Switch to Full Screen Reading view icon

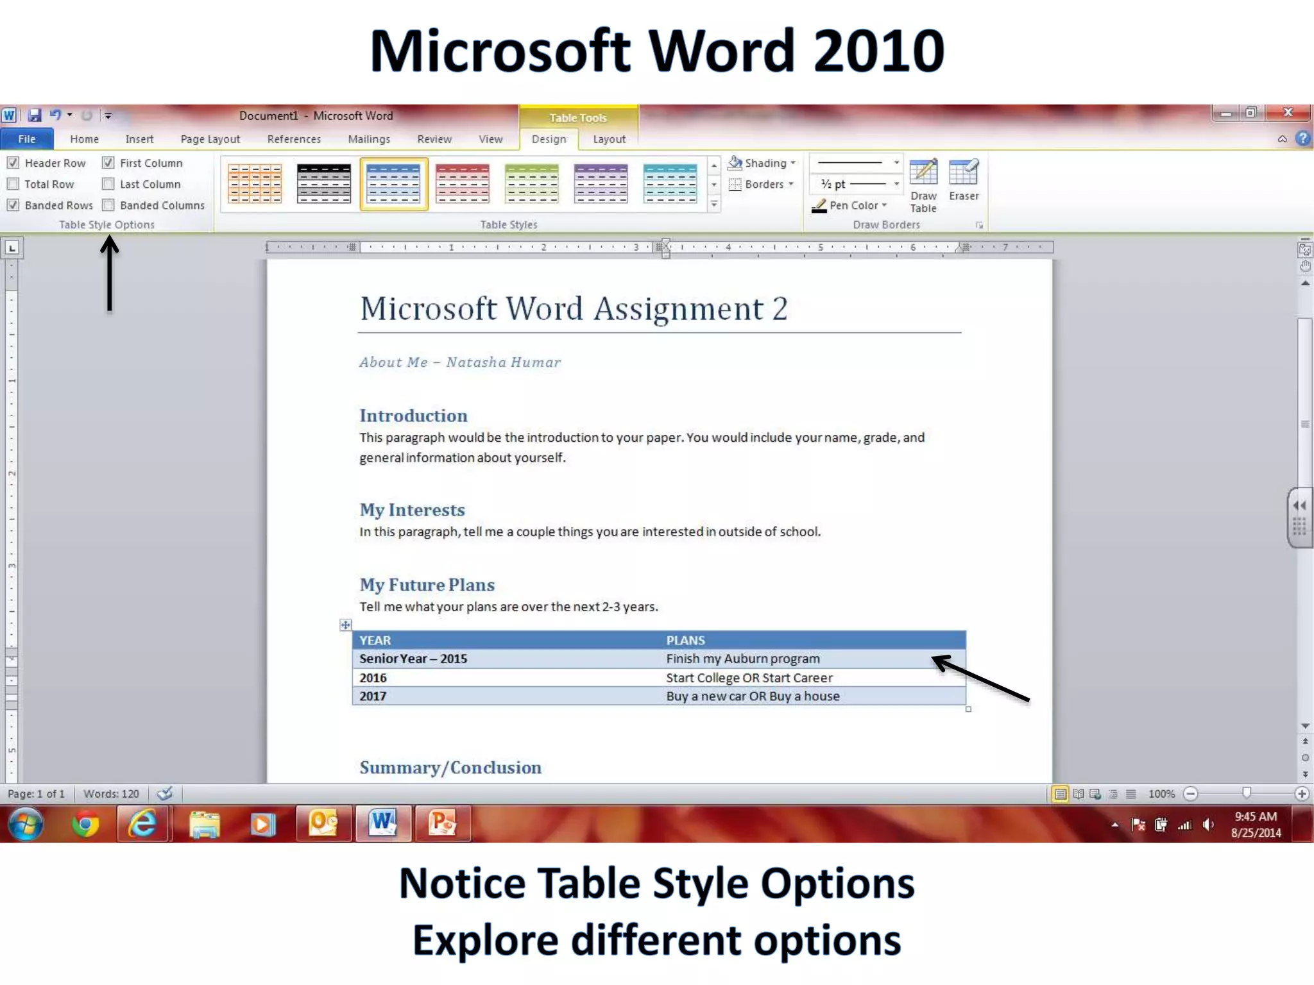[x=1079, y=794]
